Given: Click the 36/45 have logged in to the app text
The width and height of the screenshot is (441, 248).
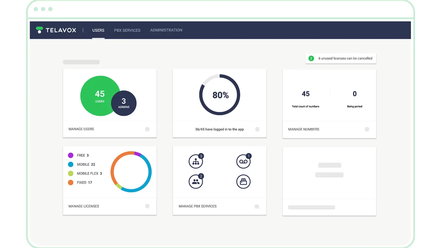Looking at the screenshot, I should (219, 129).
